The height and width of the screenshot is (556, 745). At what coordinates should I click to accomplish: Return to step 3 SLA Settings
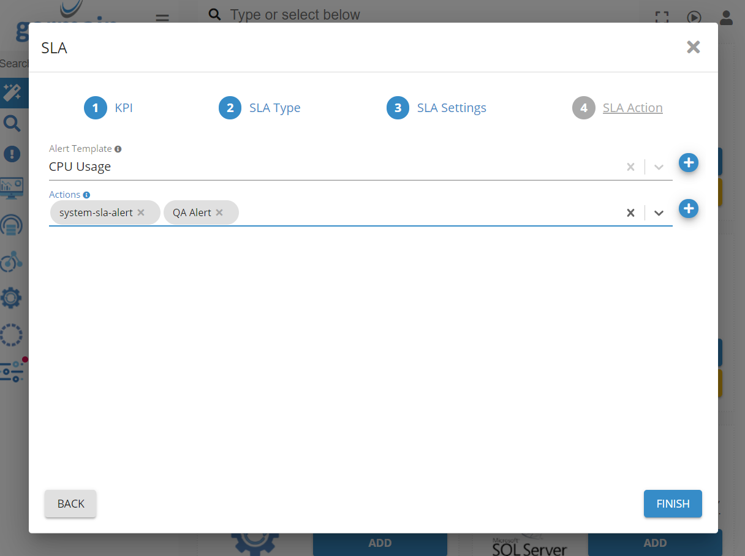tap(436, 108)
